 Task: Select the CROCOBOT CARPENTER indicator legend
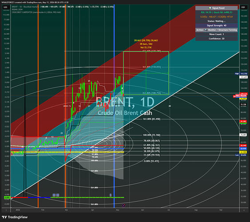36,12
